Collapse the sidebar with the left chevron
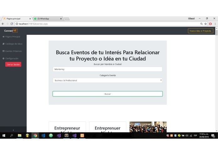Image resolution: width=218 pixels, height=155 pixels. [13, 130]
